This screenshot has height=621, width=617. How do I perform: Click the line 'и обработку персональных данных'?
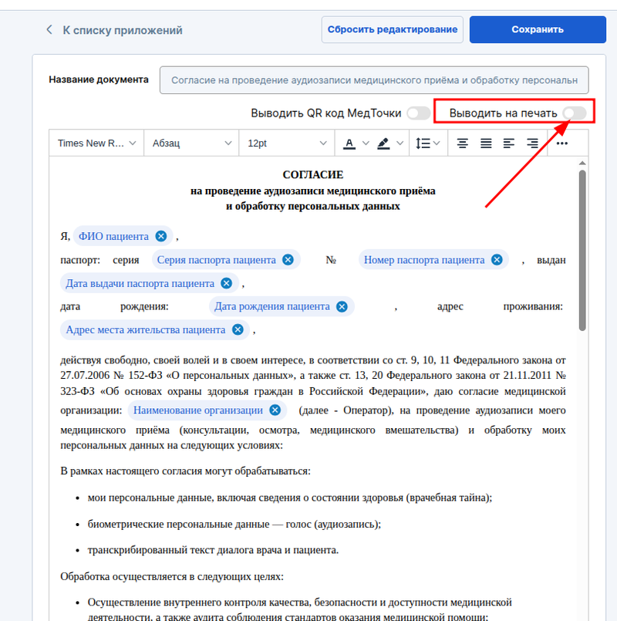pyautogui.click(x=313, y=206)
